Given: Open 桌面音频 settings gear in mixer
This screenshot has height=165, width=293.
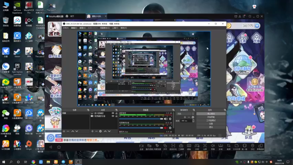Looking at the screenshot, I should [170, 119].
